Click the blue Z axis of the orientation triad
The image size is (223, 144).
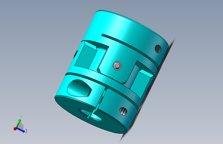point(21,130)
